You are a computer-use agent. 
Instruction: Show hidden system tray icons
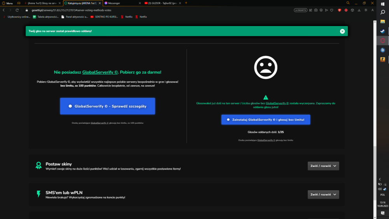(380, 179)
